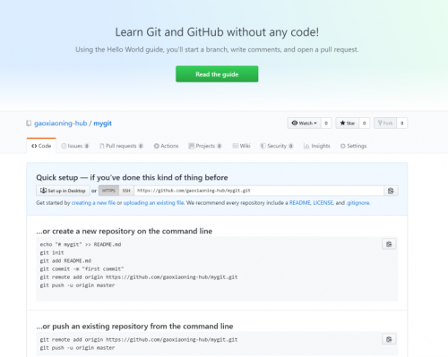Select the HTTPS protocol toggle
Viewport: 448px width, 357px height.
108,191
